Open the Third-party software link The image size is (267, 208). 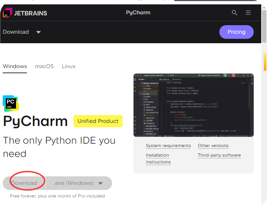(x=219, y=155)
